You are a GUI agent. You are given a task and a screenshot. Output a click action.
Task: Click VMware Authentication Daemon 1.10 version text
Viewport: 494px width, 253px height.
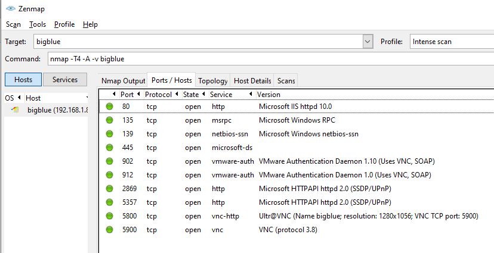(x=347, y=161)
